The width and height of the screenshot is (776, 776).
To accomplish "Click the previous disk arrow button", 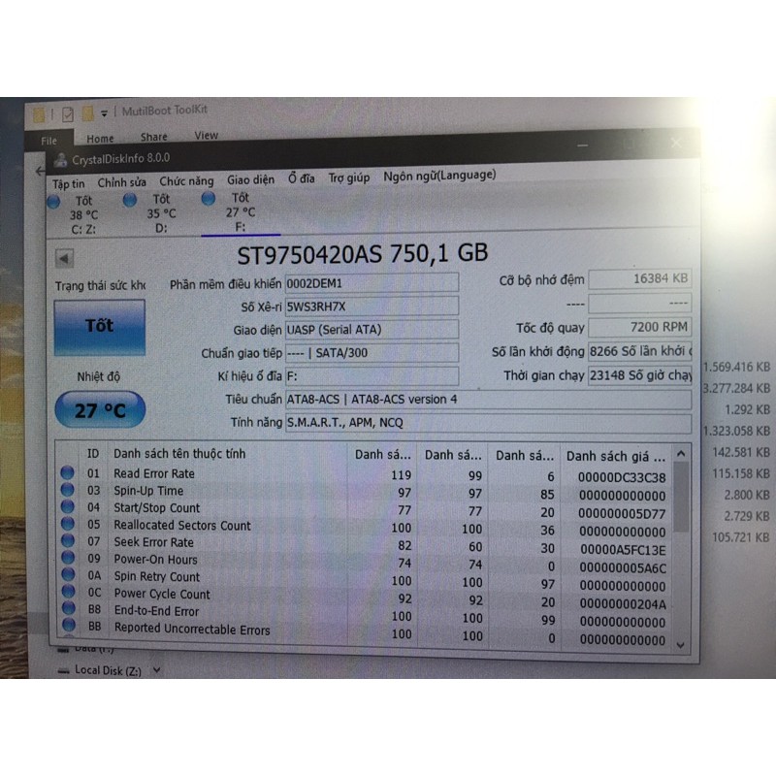I will point(64,258).
